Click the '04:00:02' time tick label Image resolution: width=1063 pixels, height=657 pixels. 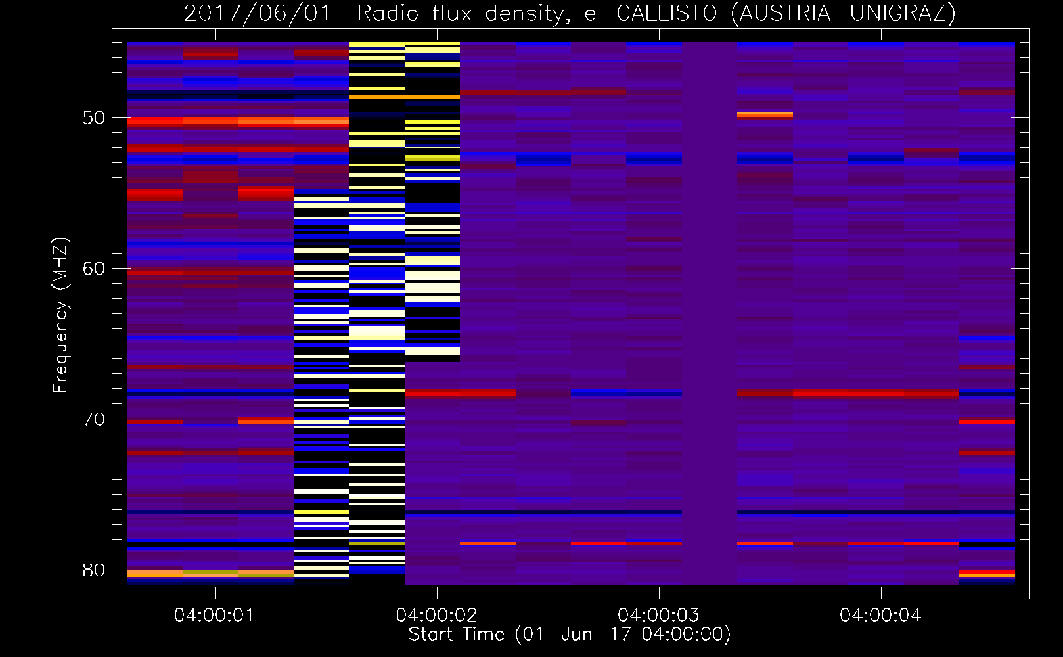(436, 615)
